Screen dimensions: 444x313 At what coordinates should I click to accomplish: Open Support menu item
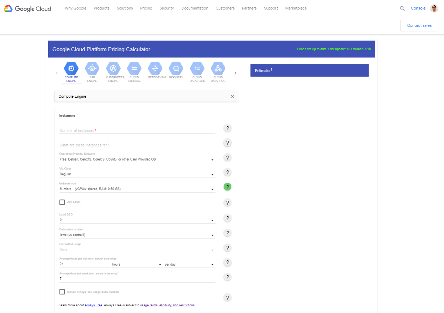pos(271,8)
